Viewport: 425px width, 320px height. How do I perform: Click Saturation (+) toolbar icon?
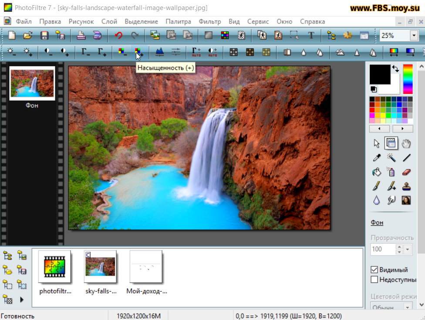click(138, 51)
